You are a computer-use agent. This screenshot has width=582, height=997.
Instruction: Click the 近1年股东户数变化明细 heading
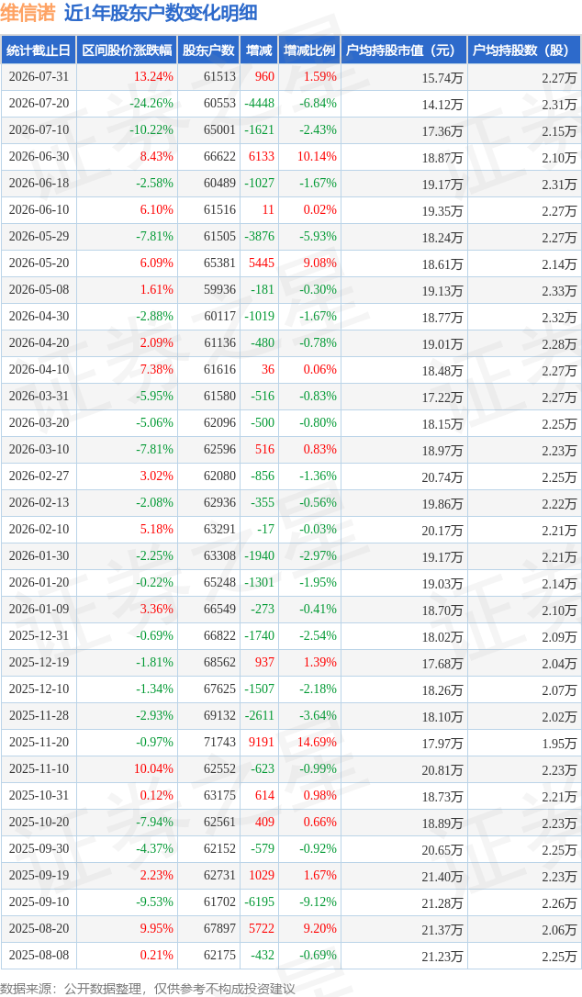click(x=161, y=13)
